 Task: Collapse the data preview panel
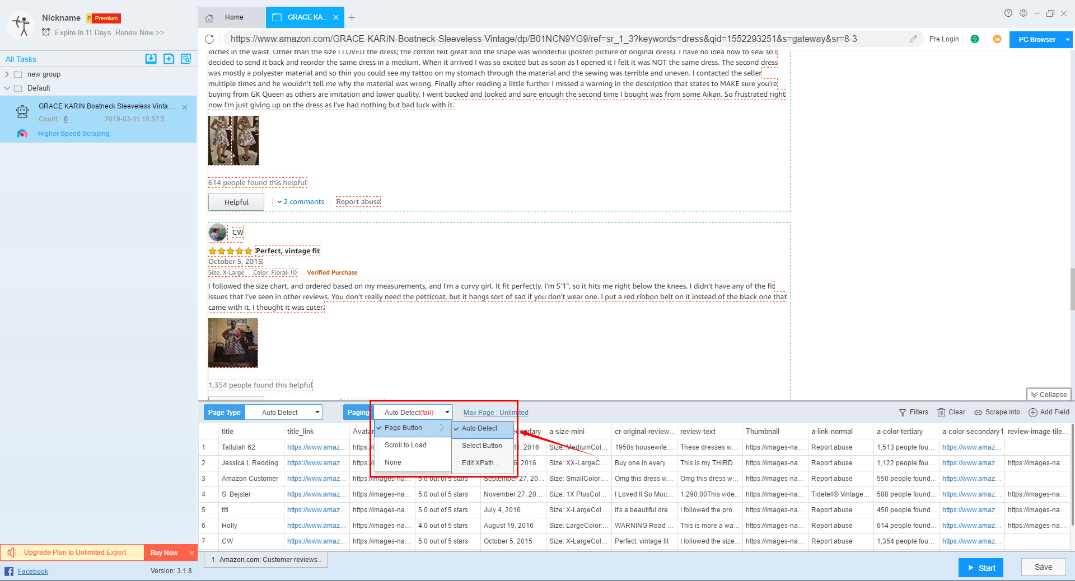click(1049, 394)
